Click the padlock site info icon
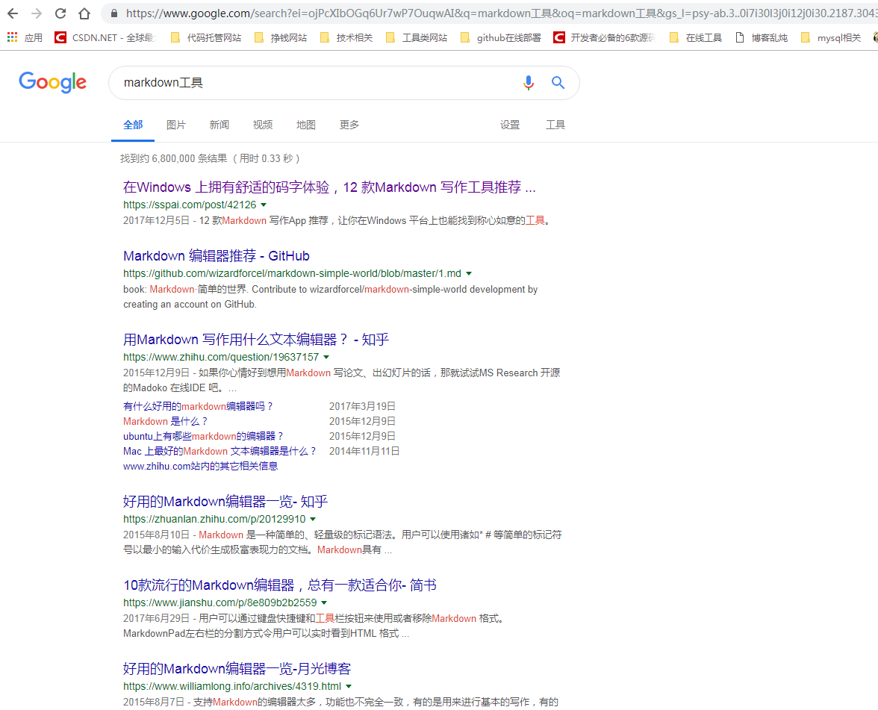The image size is (878, 710). [x=114, y=13]
